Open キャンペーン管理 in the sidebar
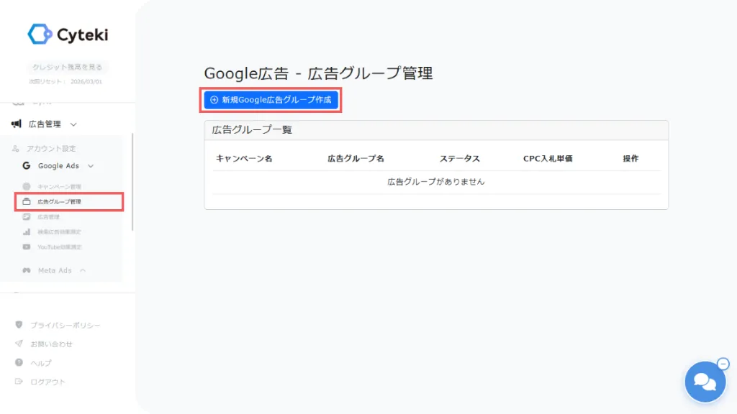 coord(59,187)
